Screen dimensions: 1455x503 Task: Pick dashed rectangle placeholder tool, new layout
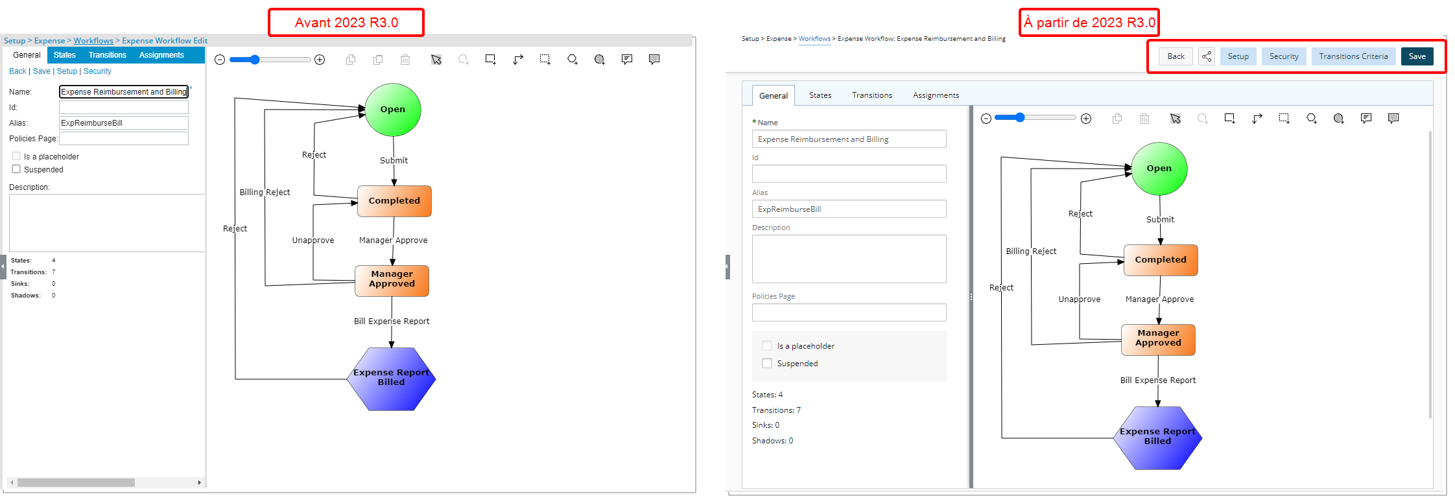1284,119
